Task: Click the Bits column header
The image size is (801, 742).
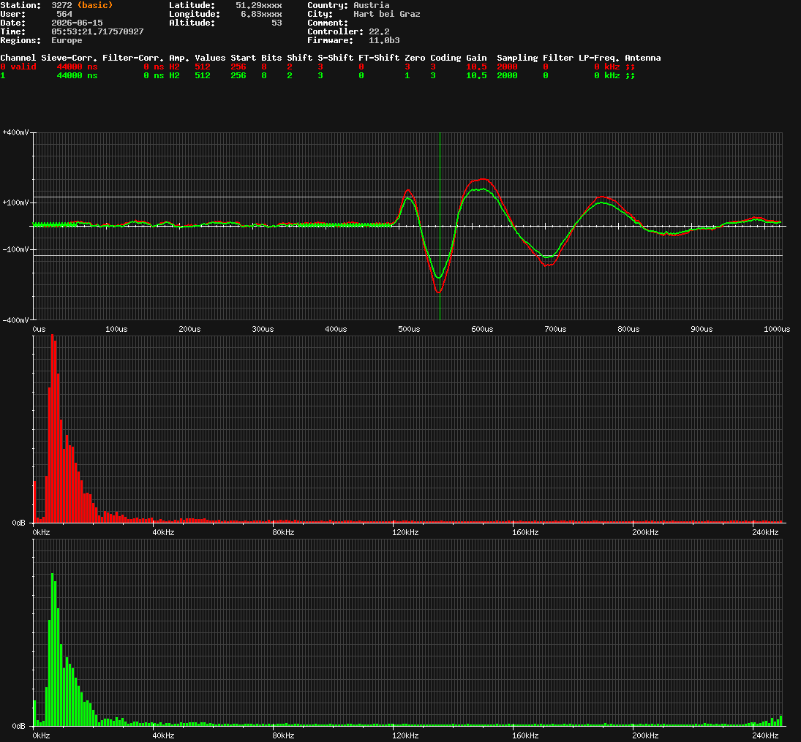Action: coord(271,58)
